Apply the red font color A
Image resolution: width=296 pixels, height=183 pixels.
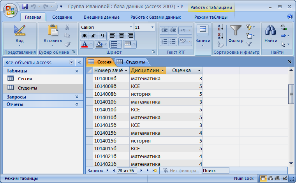point(85,44)
